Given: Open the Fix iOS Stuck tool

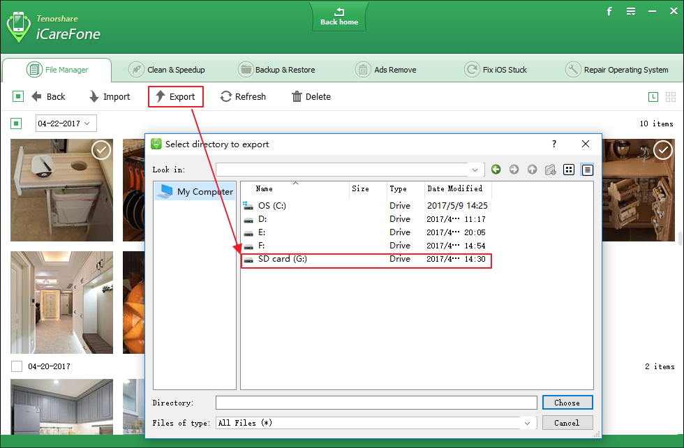Looking at the screenshot, I should (472, 70).
